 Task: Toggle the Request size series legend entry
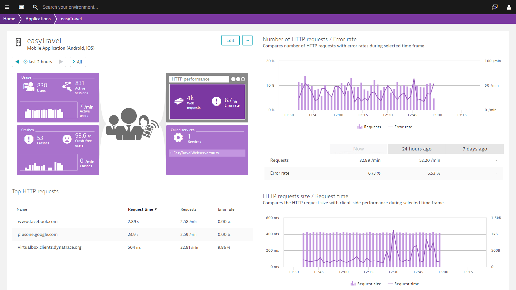tap(366, 284)
